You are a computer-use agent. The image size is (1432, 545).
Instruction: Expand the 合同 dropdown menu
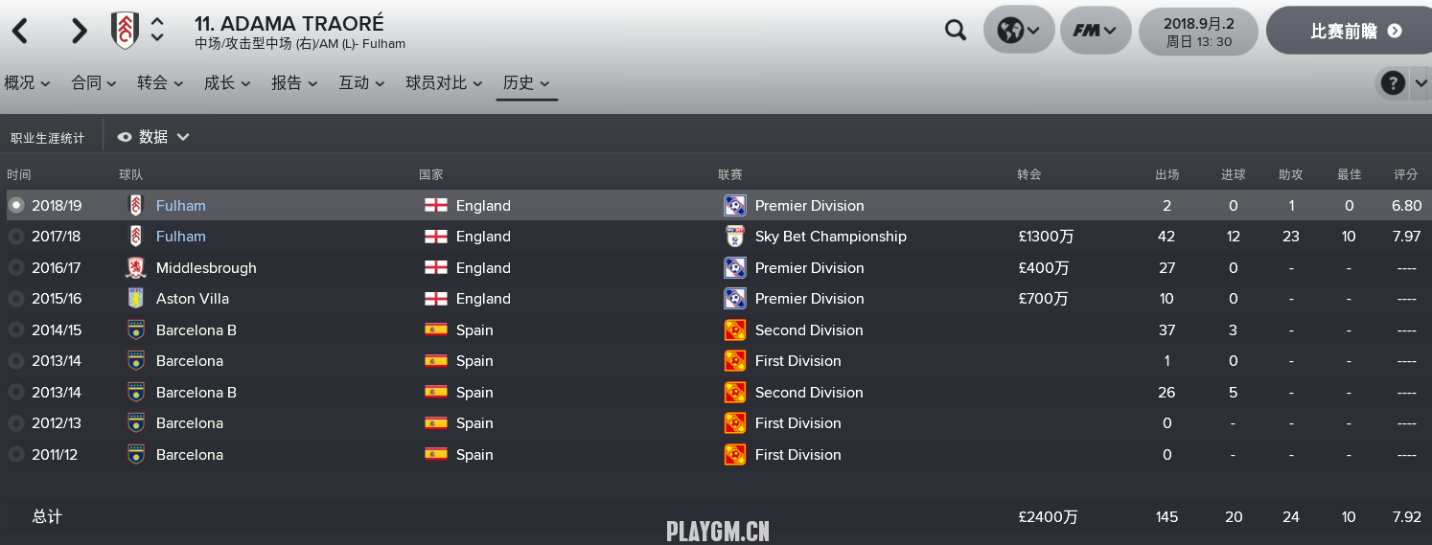94,83
